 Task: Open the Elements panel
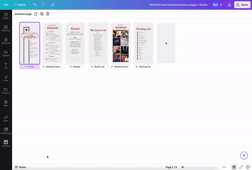point(6,27)
